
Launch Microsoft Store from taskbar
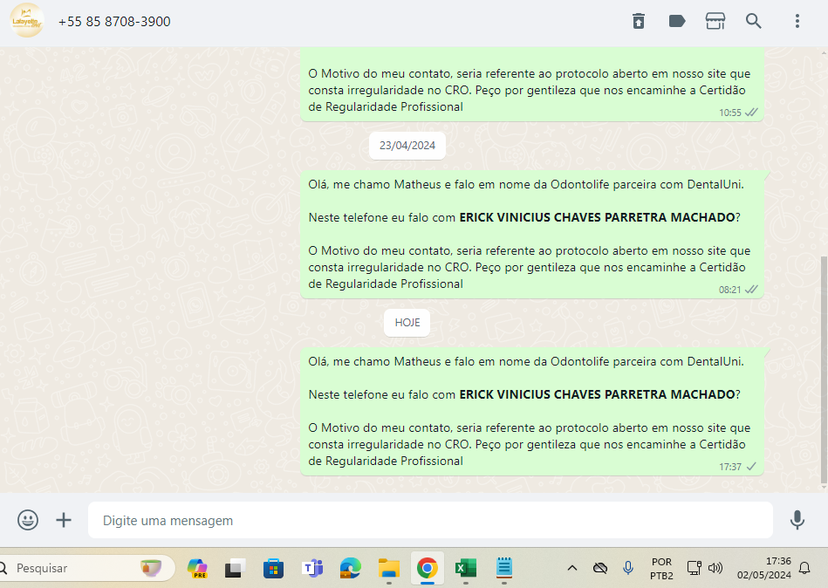(x=274, y=569)
